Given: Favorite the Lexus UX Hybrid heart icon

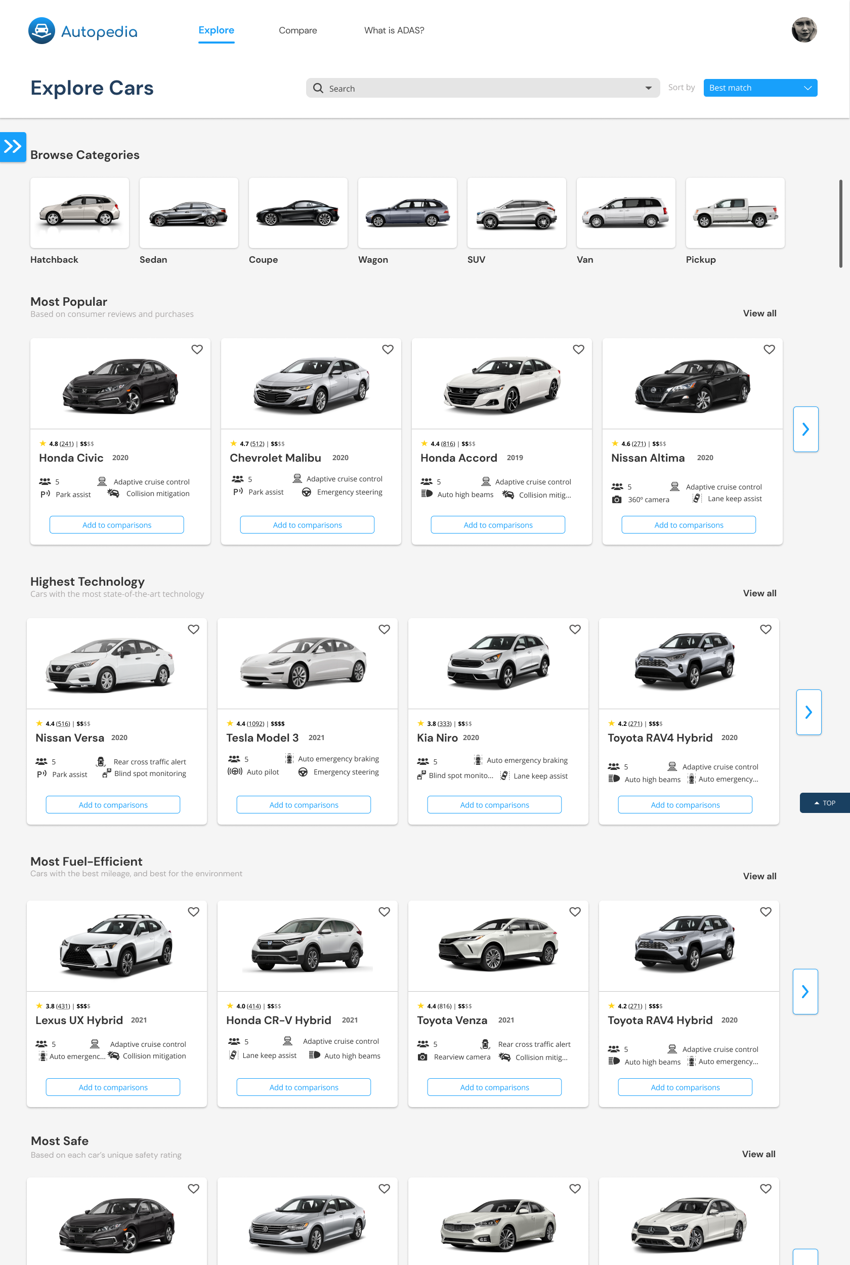Looking at the screenshot, I should click(x=193, y=912).
